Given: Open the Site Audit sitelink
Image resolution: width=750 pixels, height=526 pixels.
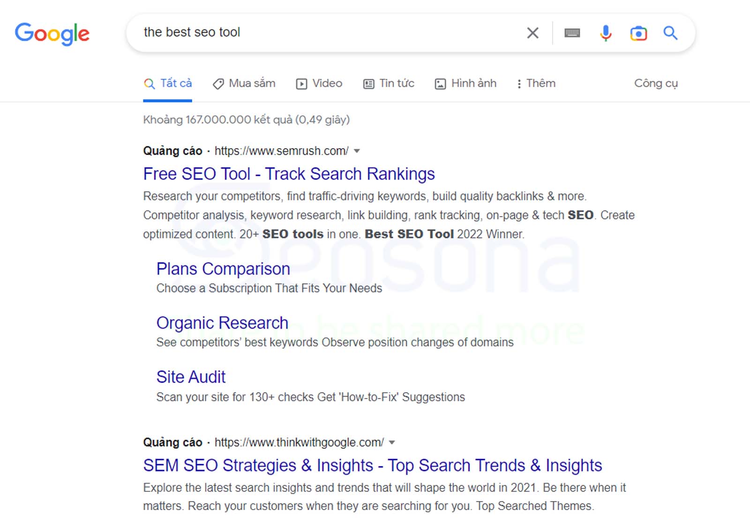Looking at the screenshot, I should tap(191, 377).
